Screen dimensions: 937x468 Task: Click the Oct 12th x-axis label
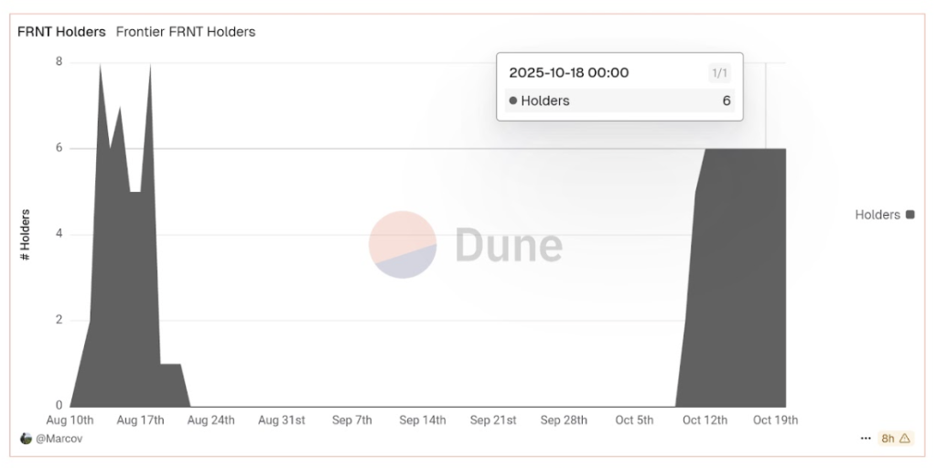(705, 420)
